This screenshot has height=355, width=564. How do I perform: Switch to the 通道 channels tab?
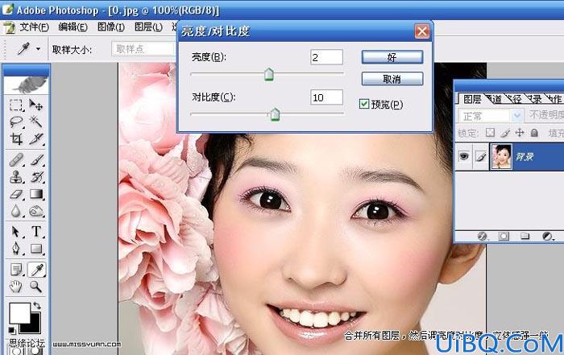[x=494, y=99]
